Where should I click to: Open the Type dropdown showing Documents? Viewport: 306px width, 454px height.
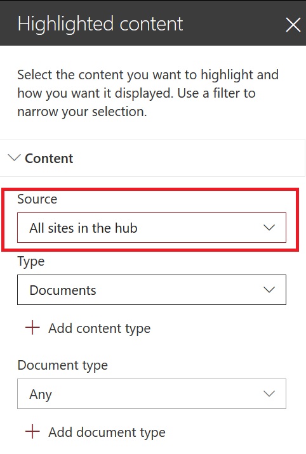[152, 290]
